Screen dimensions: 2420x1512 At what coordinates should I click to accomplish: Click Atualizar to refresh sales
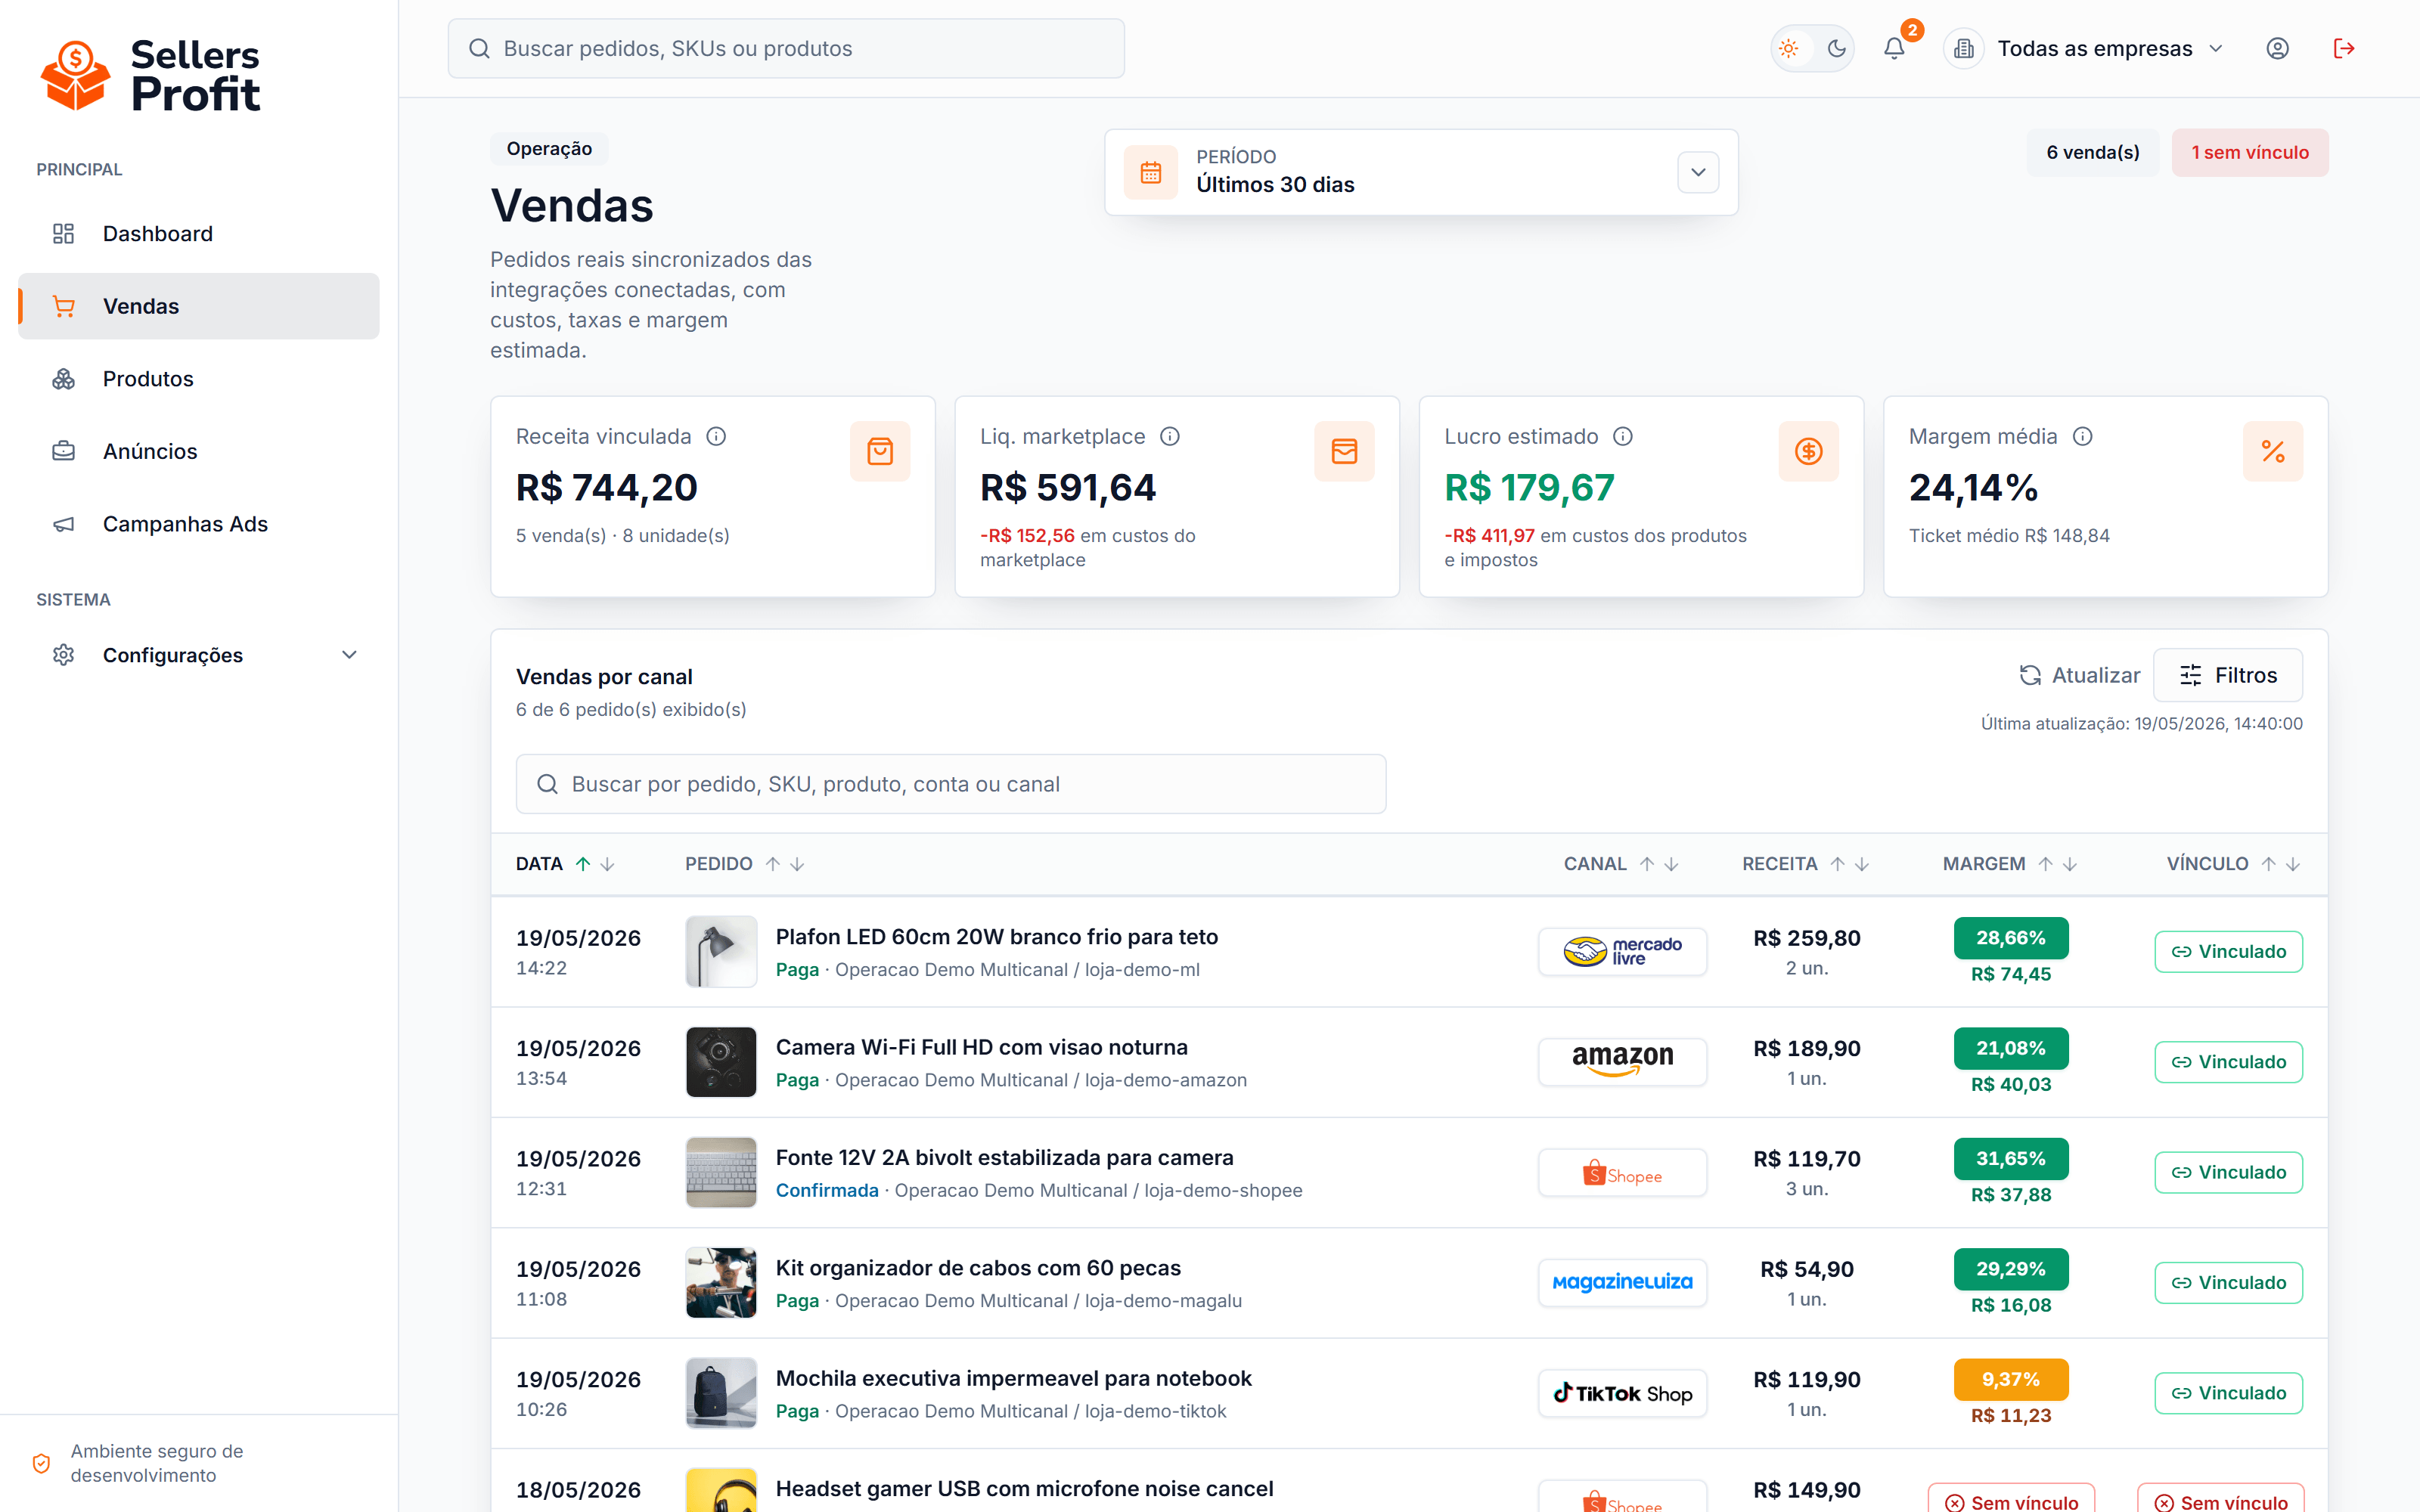tap(2079, 675)
